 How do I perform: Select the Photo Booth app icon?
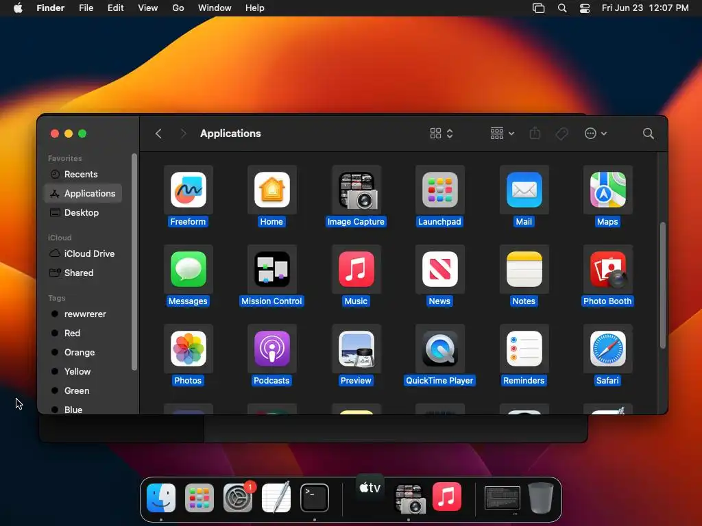click(607, 269)
